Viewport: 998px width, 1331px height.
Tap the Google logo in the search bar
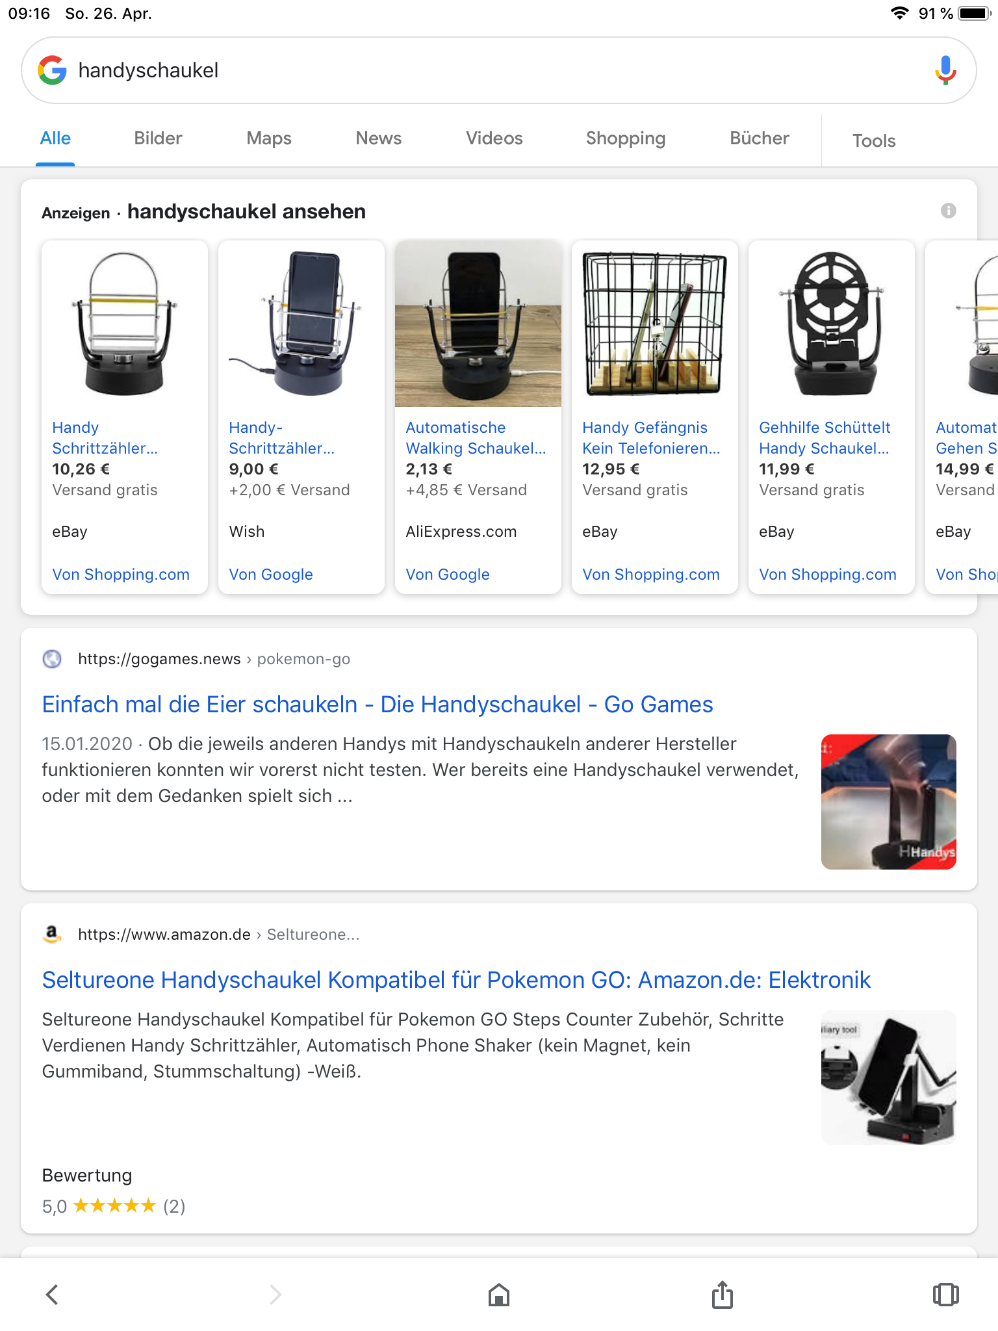52,70
